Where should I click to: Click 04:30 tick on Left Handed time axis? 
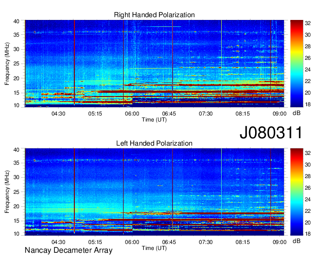pyautogui.click(x=58, y=242)
